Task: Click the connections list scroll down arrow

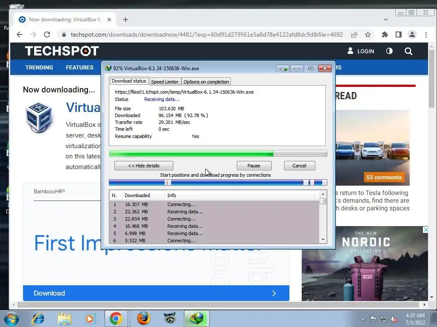Action: [323, 240]
